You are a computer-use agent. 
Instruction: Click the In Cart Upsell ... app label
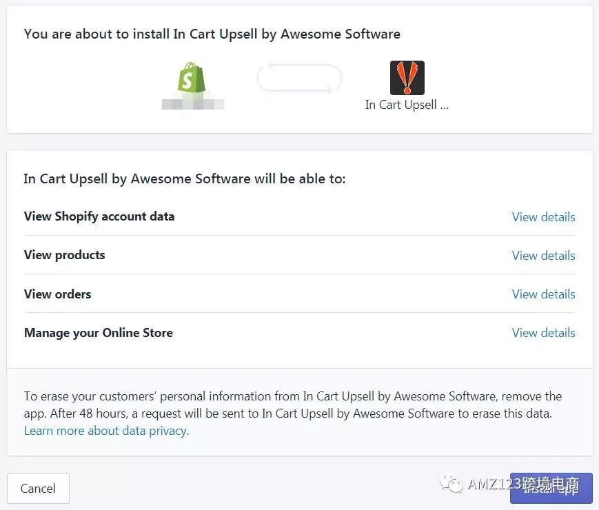coord(407,105)
